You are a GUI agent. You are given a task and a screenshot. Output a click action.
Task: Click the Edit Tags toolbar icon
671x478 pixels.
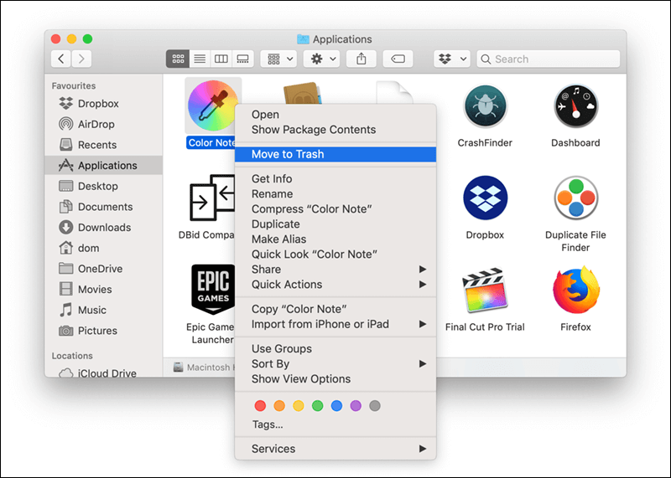coord(398,59)
